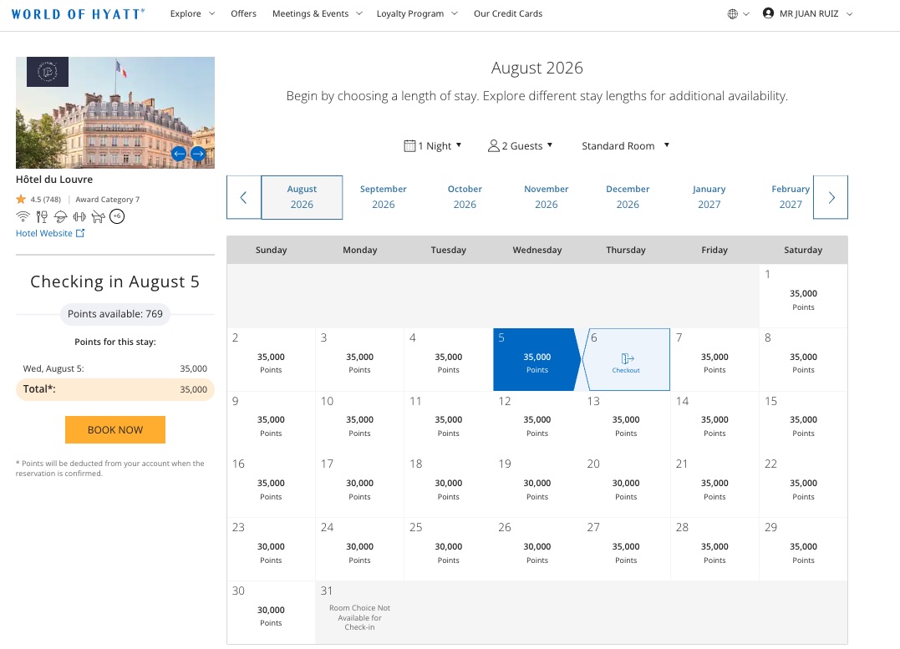Select August 27 on the calendar

626,550
